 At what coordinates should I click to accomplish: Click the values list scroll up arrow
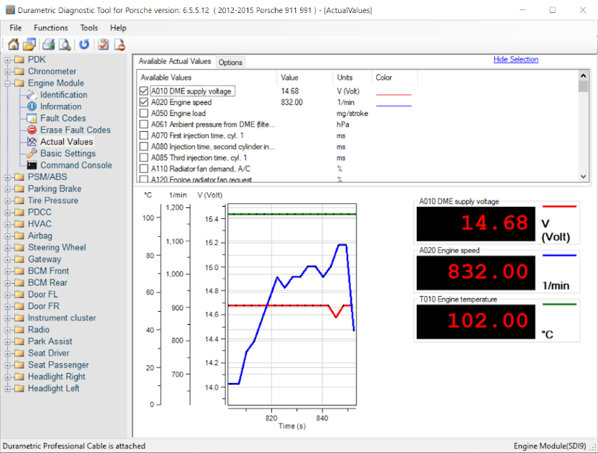pos(583,75)
